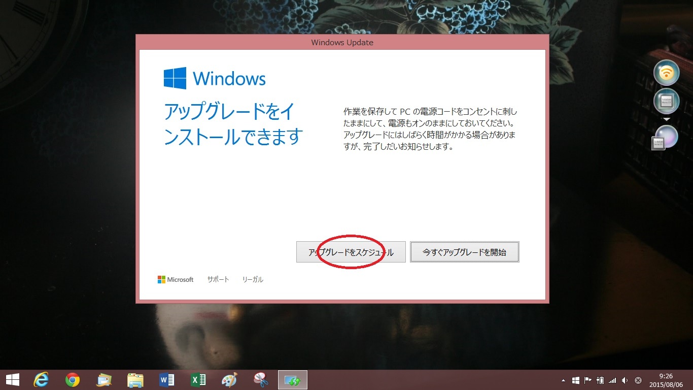This screenshot has width=693, height=390.
Task: Open File Explorer from taskbar
Action: tap(135, 379)
